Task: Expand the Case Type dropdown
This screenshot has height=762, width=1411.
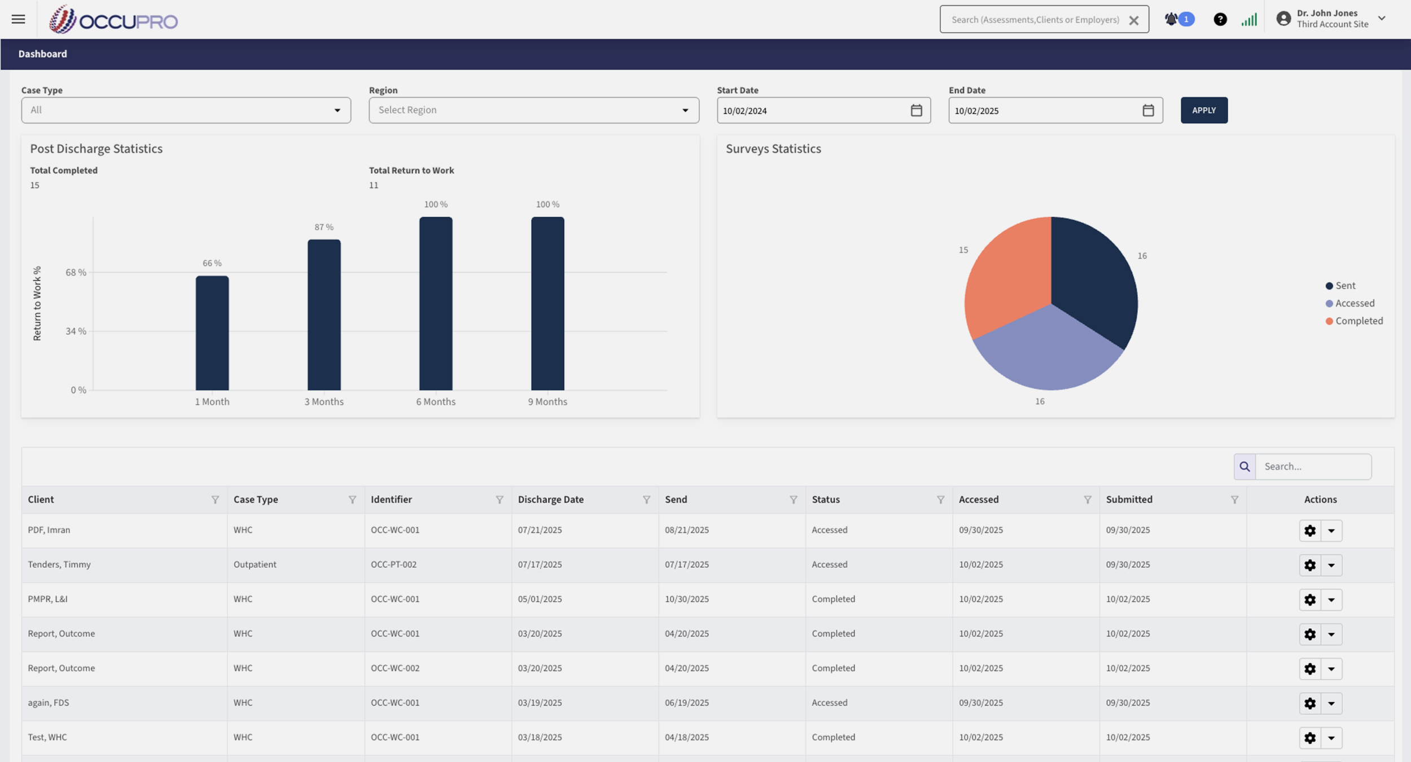Action: [x=186, y=110]
